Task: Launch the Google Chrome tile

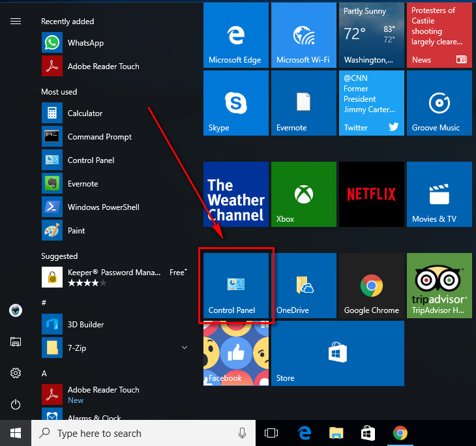Action: [x=372, y=286]
